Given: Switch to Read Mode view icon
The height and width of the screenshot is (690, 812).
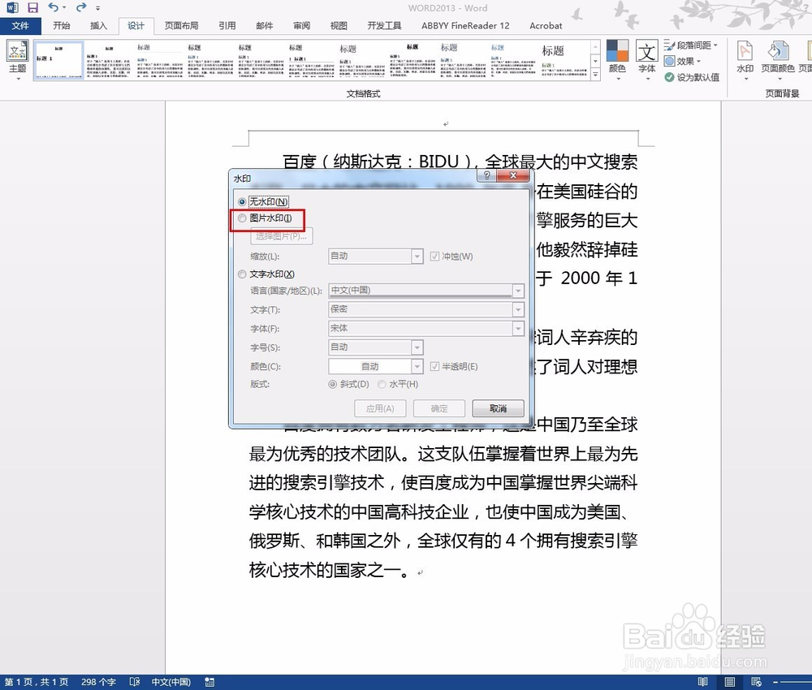Looking at the screenshot, I should pos(702,682).
